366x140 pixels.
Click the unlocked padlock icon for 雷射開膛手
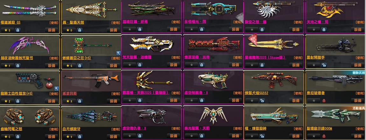pyautogui.click(x=324, y=65)
